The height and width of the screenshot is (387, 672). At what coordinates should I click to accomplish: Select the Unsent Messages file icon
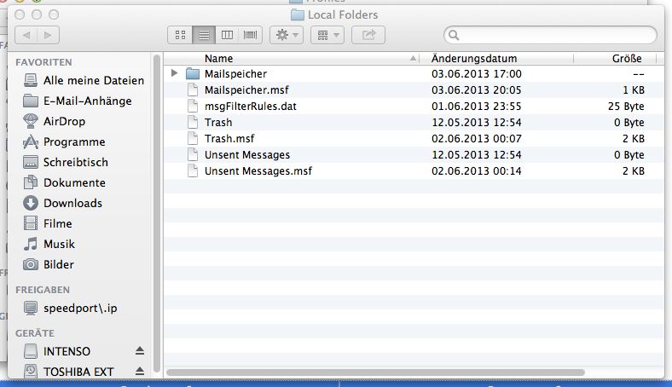click(x=193, y=154)
